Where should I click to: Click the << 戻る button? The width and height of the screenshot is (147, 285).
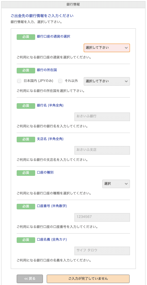[30, 279]
